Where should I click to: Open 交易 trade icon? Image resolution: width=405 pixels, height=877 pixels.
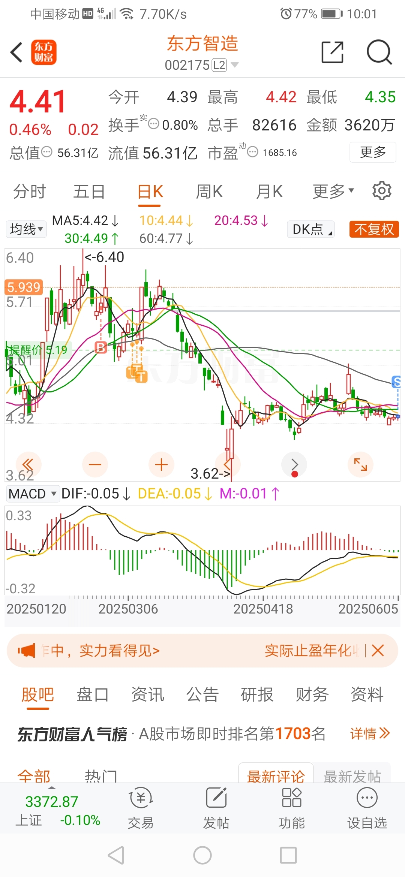click(141, 808)
